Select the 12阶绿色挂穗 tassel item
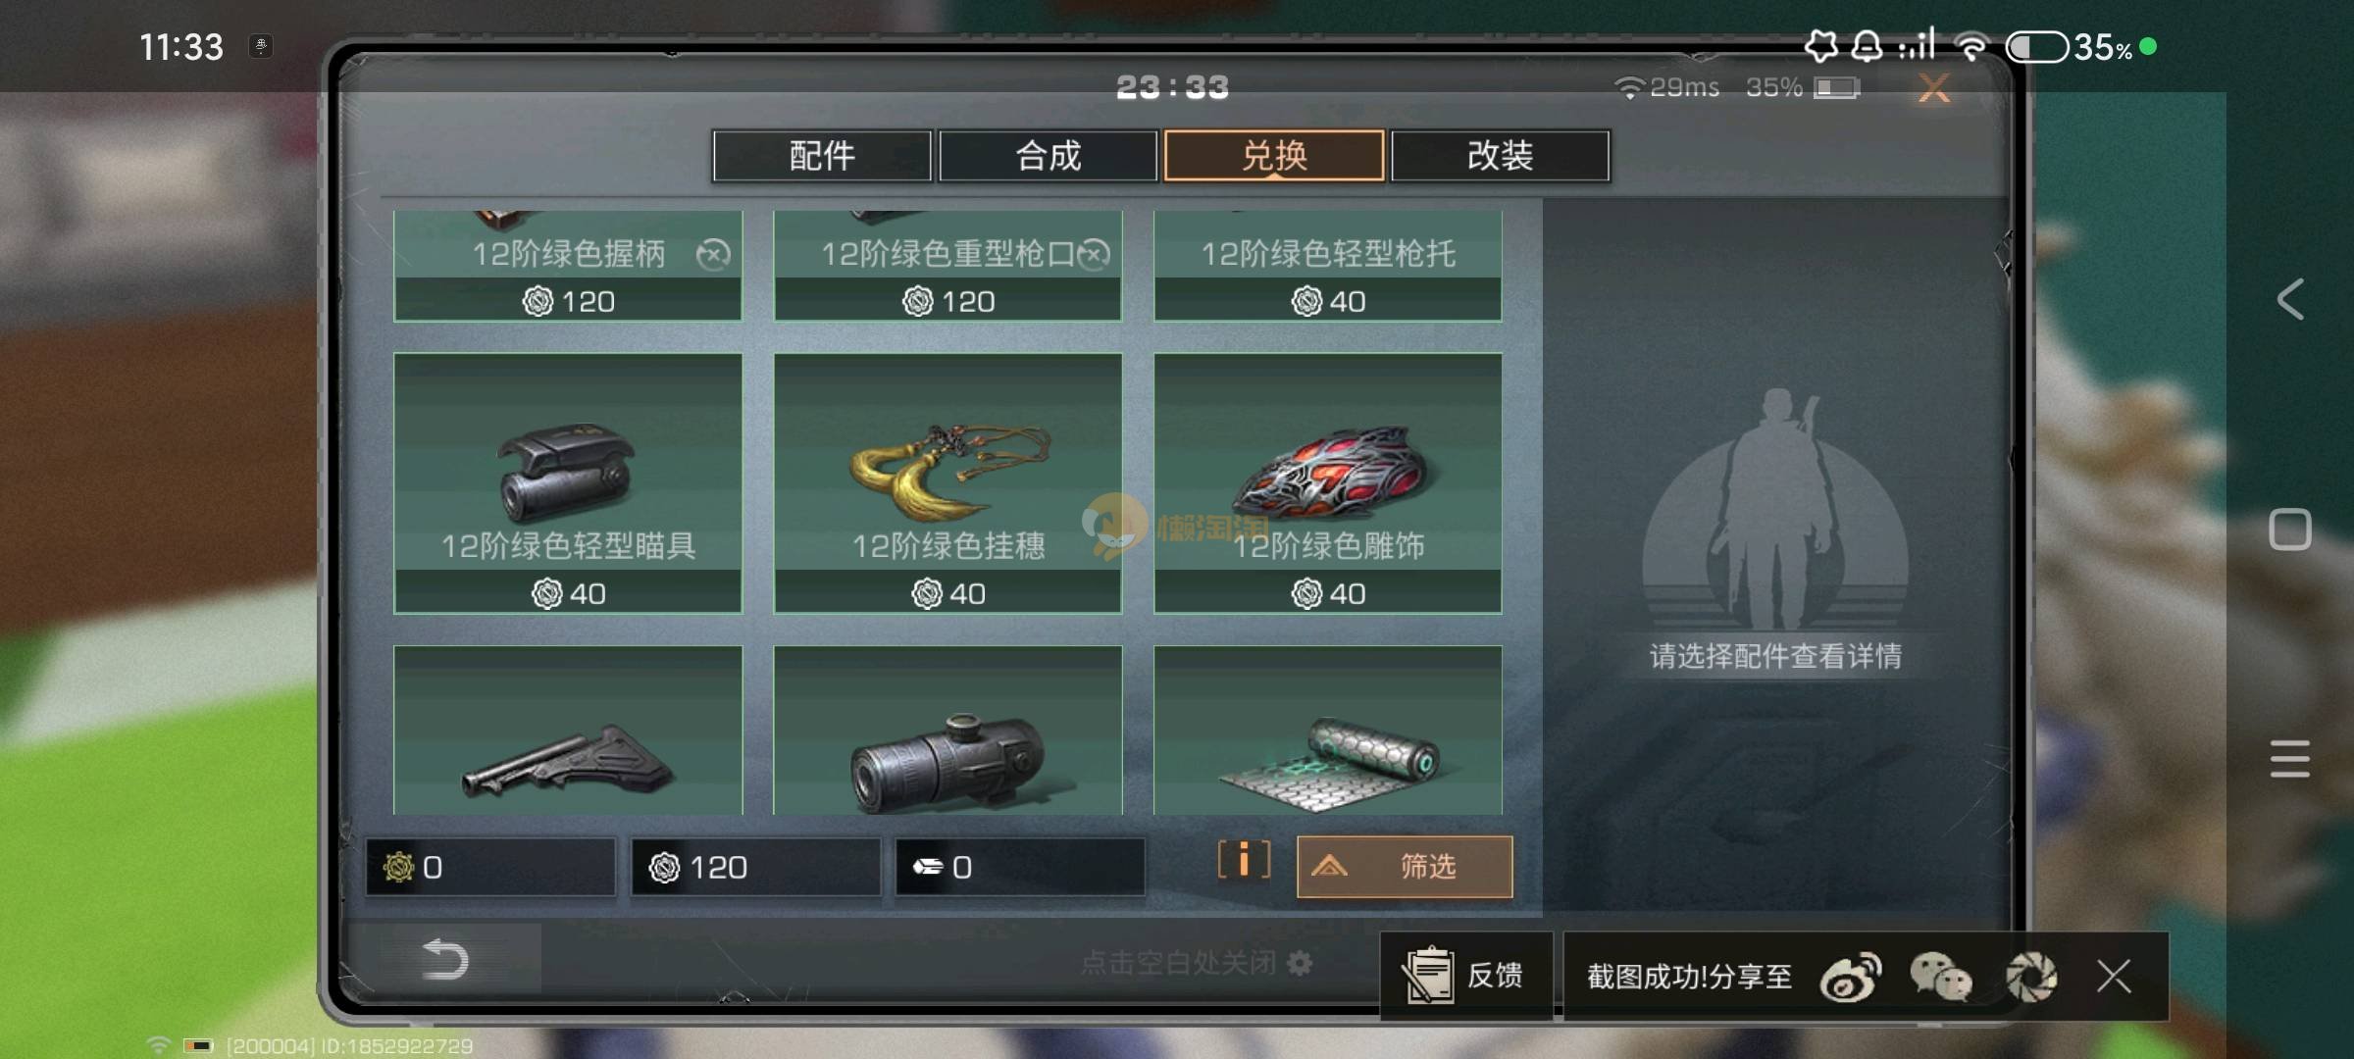The width and height of the screenshot is (2354, 1059). (947, 483)
